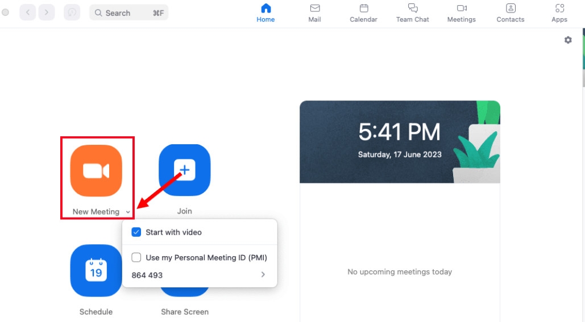Click the Saturday, 17 June 2023 date
The image size is (585, 322).
[400, 154]
